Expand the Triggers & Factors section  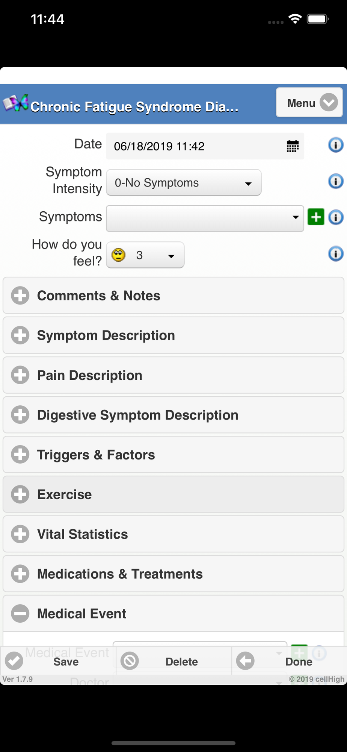click(173, 455)
